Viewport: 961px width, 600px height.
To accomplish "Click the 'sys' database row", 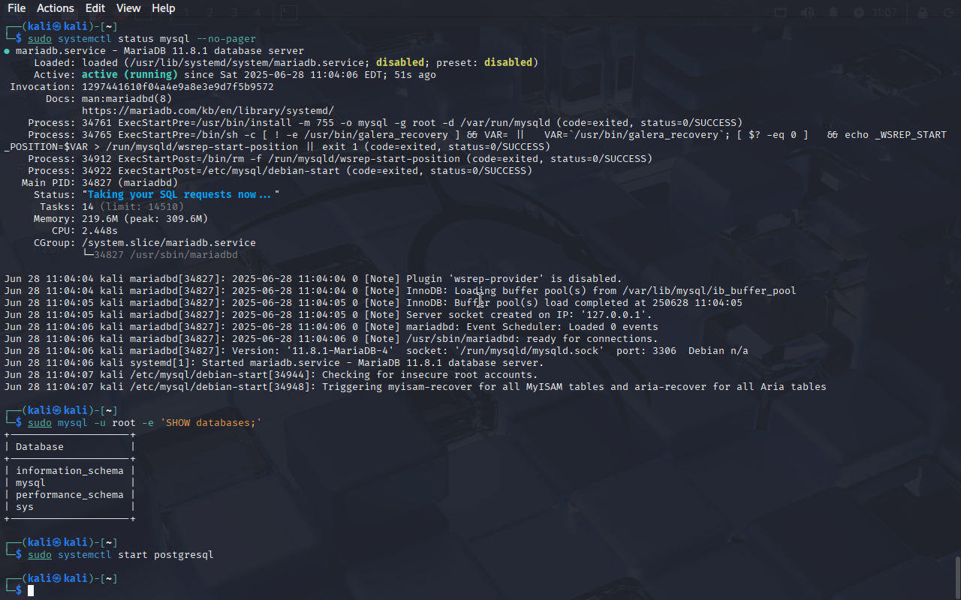I will click(25, 507).
